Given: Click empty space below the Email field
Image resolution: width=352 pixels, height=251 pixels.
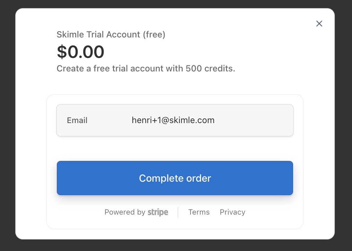Looking at the screenshot, I should tap(175, 148).
